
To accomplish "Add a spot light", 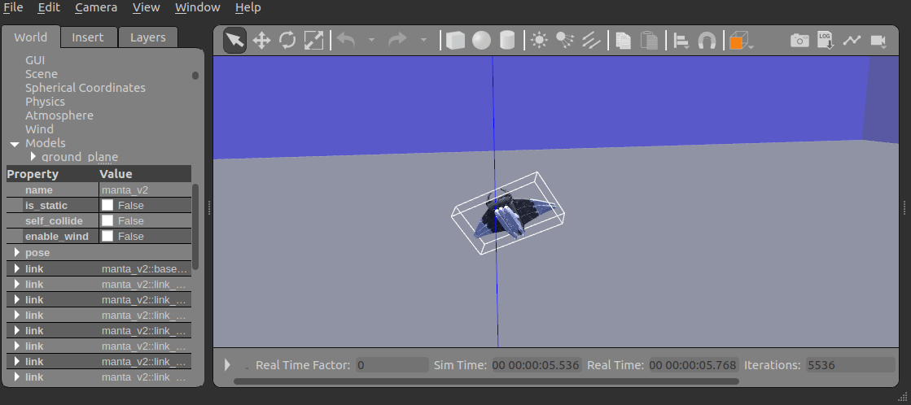I will (565, 41).
